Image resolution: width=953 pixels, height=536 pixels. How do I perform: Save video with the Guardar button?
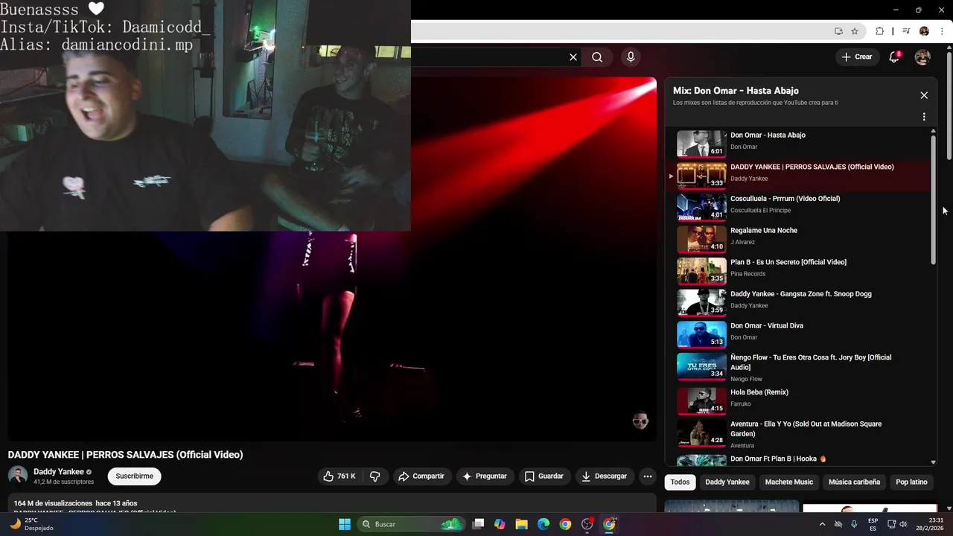coord(544,476)
